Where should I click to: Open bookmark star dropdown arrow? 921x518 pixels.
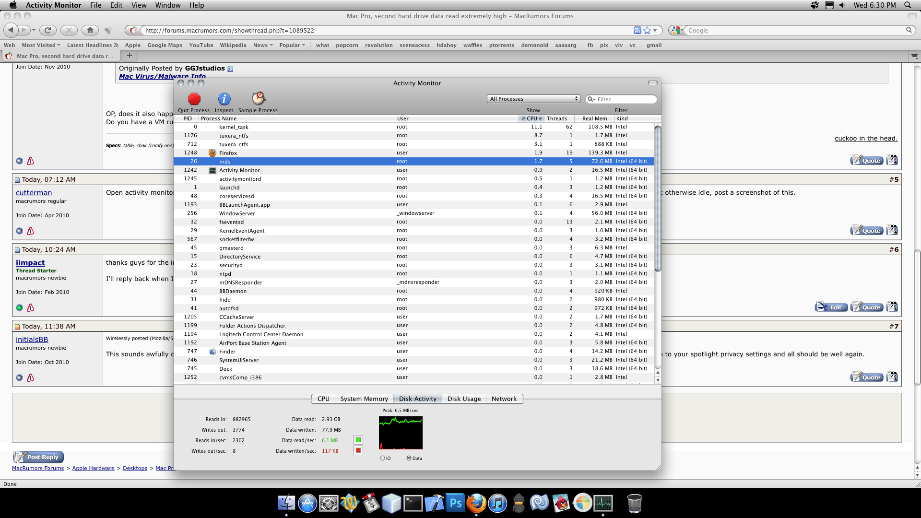coord(655,30)
